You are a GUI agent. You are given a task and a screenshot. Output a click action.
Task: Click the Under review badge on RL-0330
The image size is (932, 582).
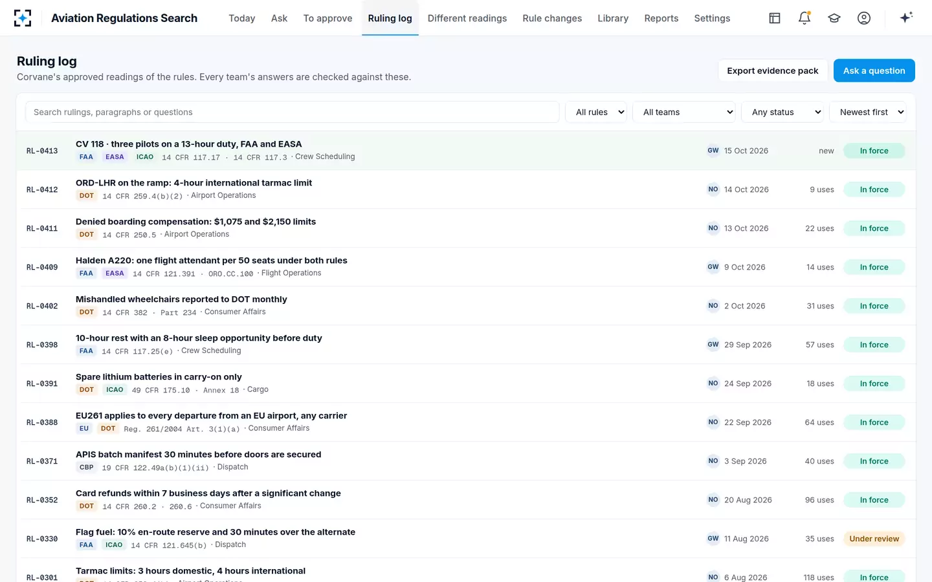click(x=874, y=539)
